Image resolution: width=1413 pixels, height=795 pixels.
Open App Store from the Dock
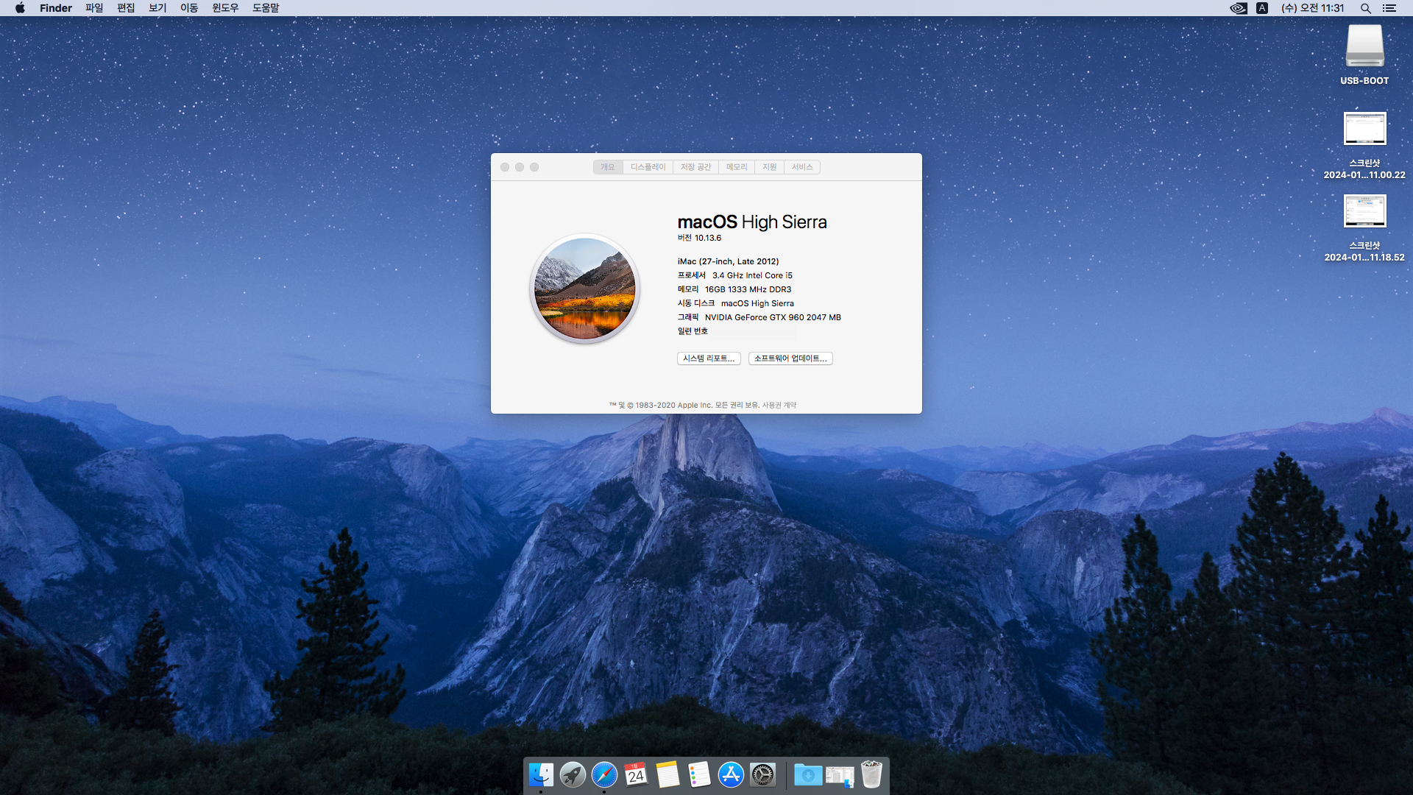pyautogui.click(x=731, y=774)
